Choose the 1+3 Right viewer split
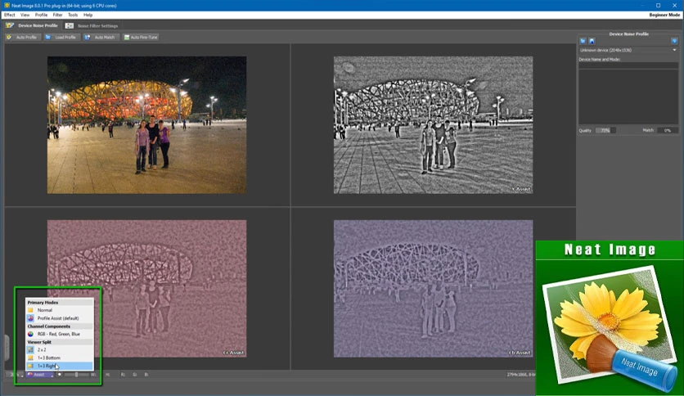This screenshot has height=396, width=684. 60,366
